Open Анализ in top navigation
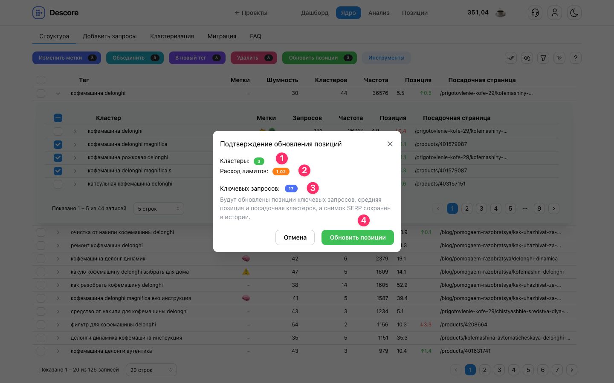The width and height of the screenshot is (614, 383). click(x=379, y=13)
